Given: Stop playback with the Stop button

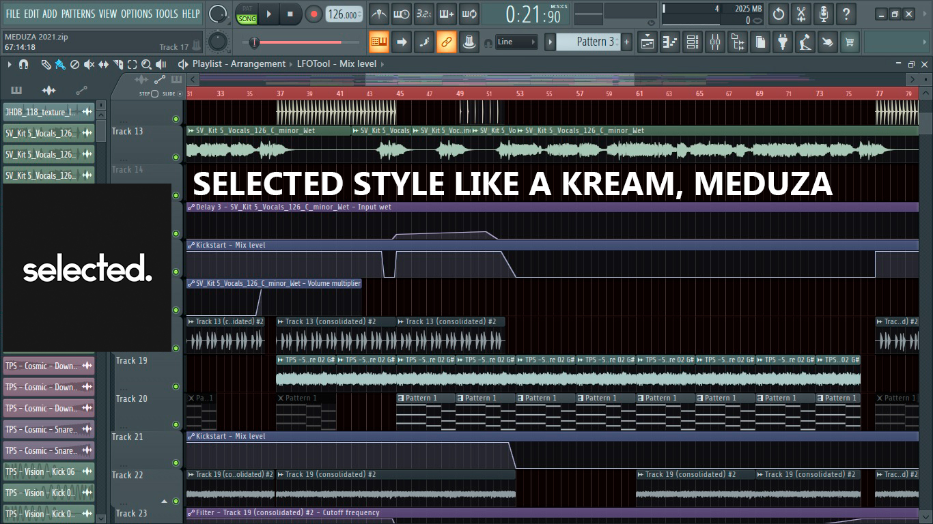Looking at the screenshot, I should point(290,14).
